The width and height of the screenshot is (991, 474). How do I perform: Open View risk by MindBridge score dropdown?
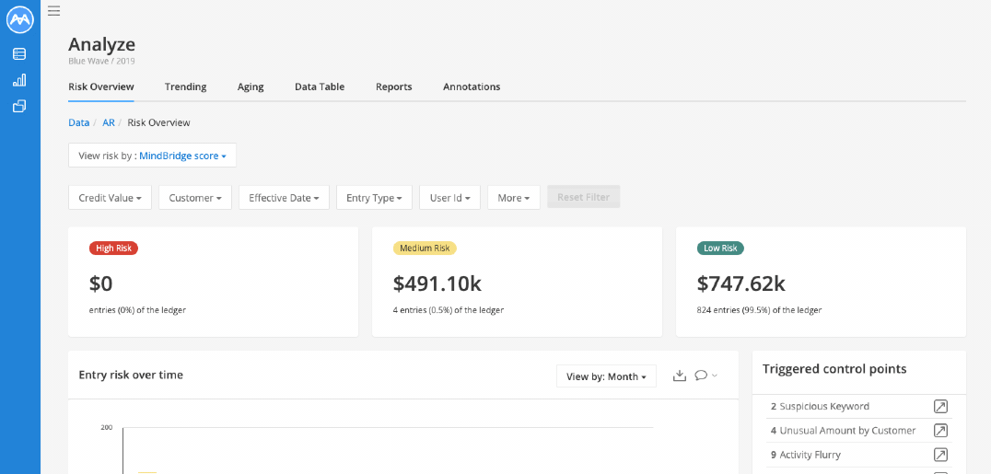point(152,156)
